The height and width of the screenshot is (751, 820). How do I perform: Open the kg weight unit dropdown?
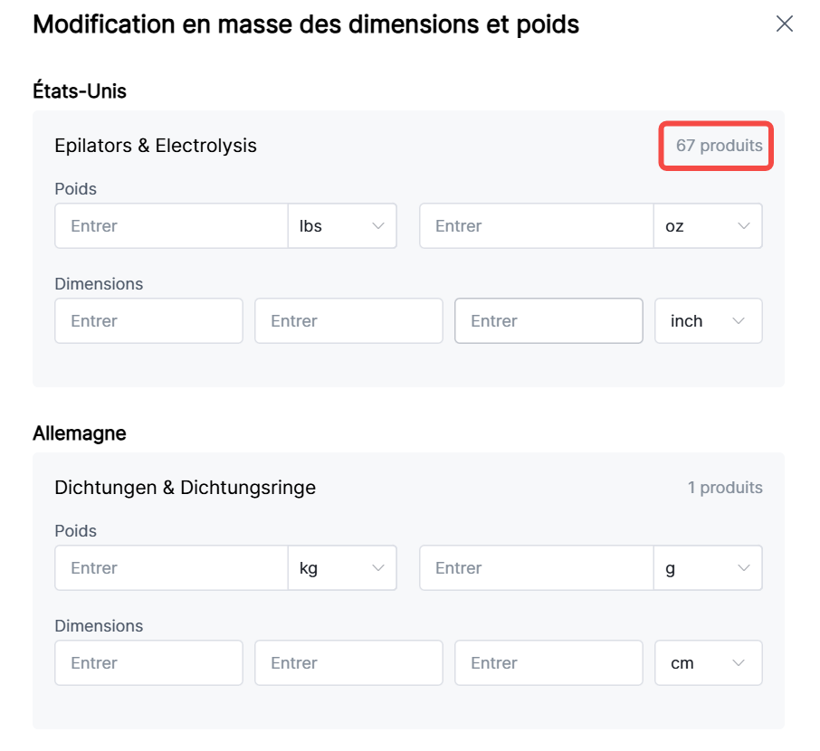point(342,568)
